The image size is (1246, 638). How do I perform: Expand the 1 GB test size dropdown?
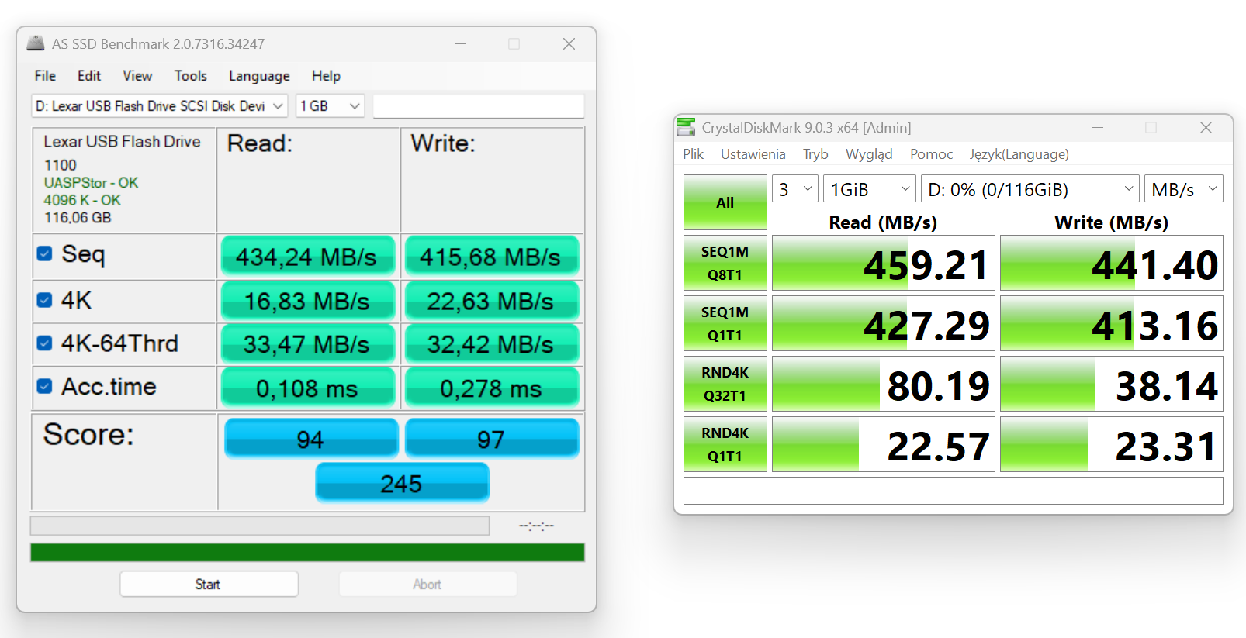click(x=331, y=105)
